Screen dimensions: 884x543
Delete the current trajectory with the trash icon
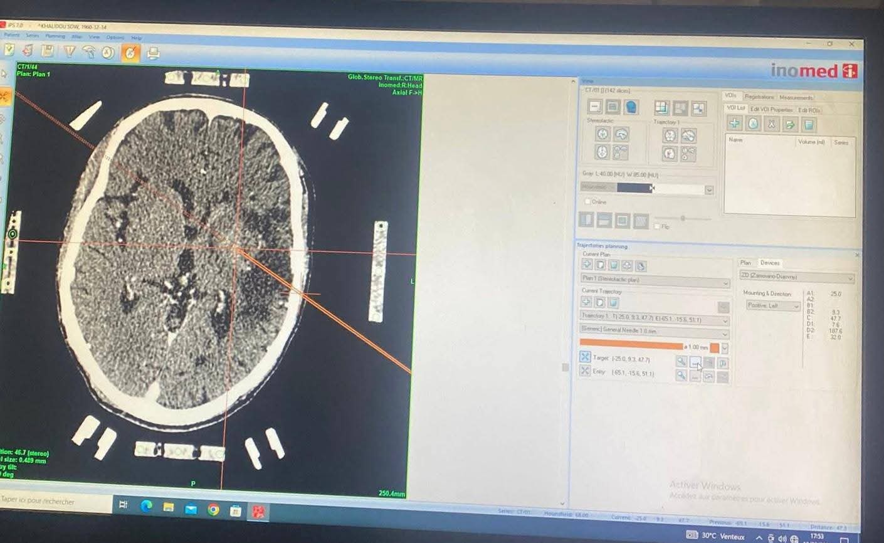(614, 303)
